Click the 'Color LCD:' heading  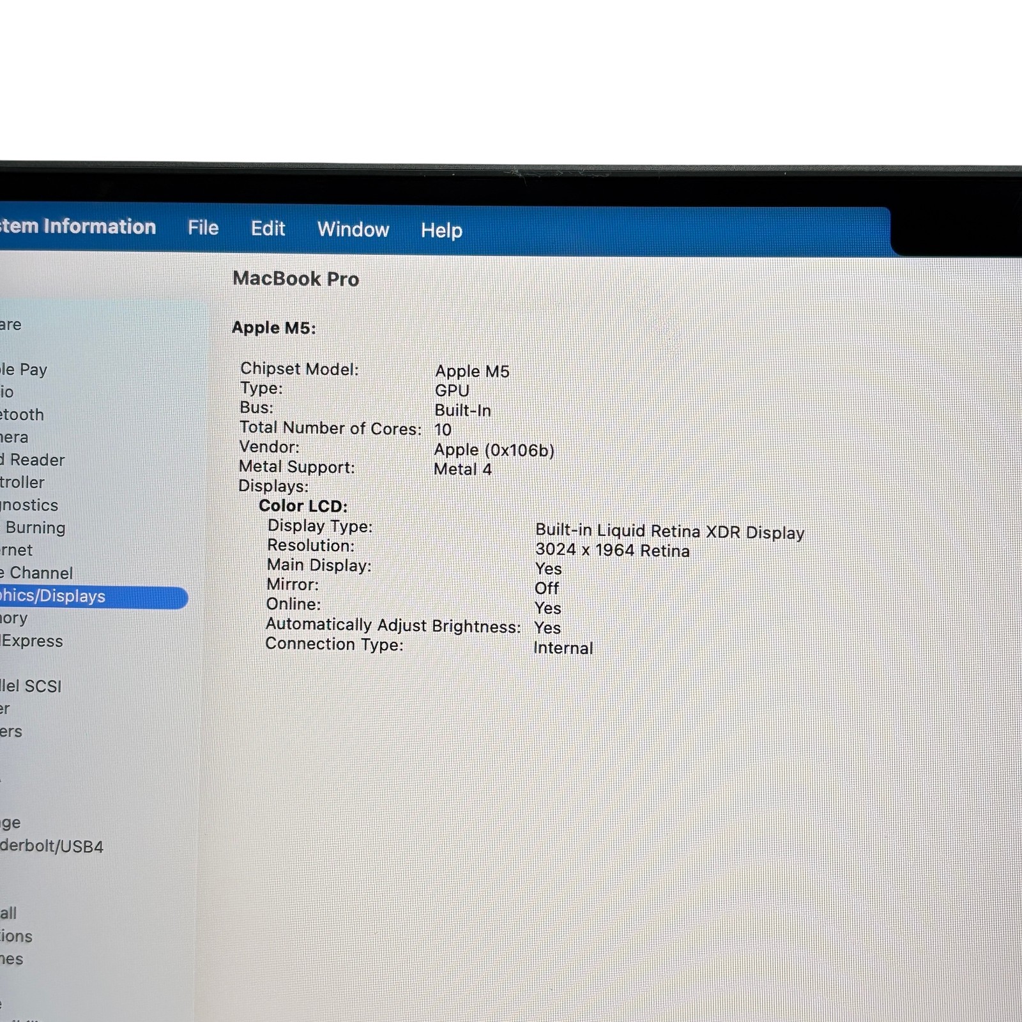[x=303, y=506]
